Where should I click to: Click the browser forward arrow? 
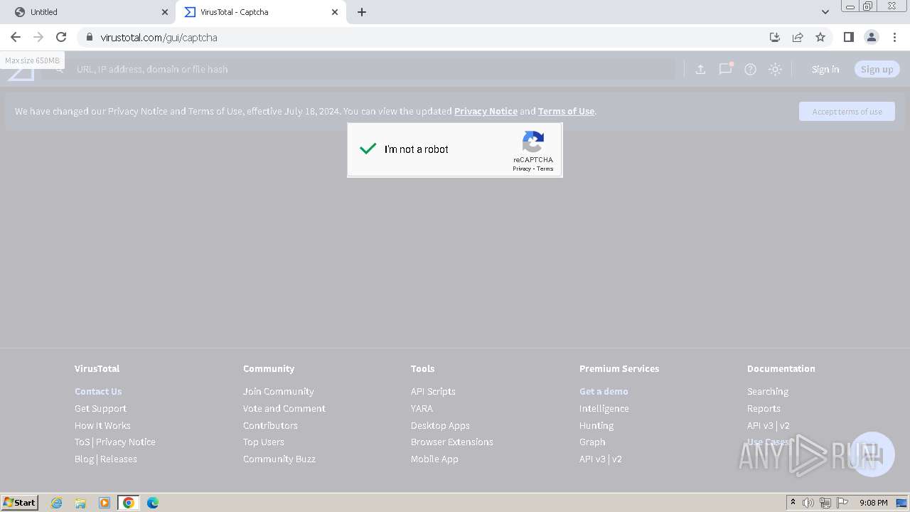point(38,37)
